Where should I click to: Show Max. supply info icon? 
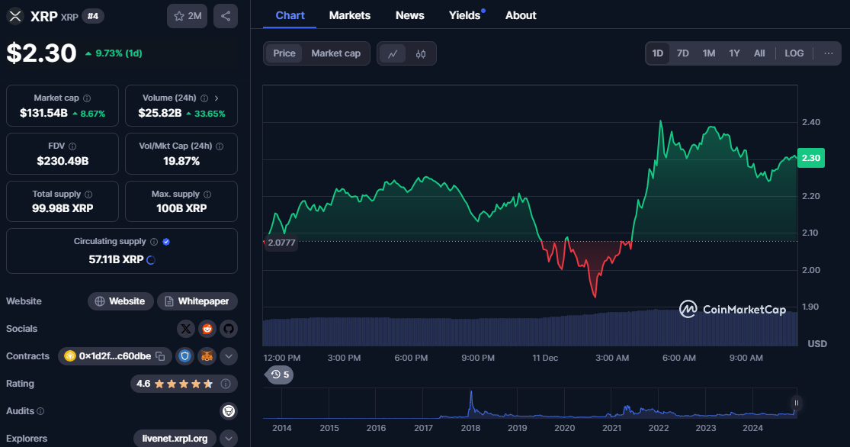click(x=207, y=195)
